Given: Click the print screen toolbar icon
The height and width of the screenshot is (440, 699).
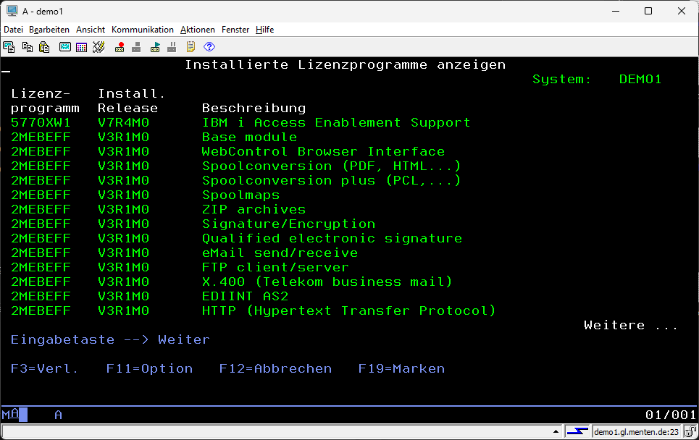Looking at the screenshot, I should pyautogui.click(x=9, y=47).
